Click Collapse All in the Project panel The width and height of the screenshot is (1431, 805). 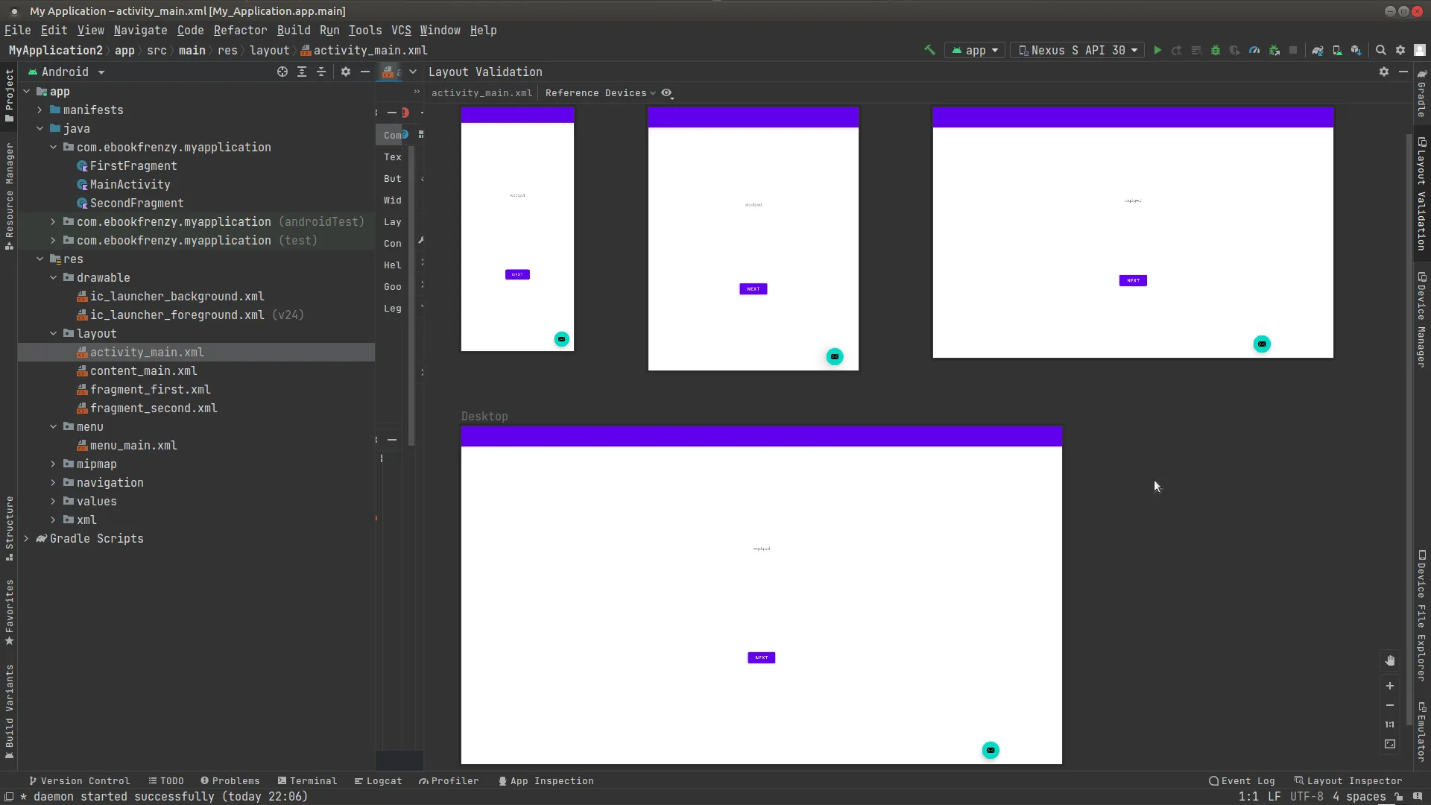coord(321,72)
